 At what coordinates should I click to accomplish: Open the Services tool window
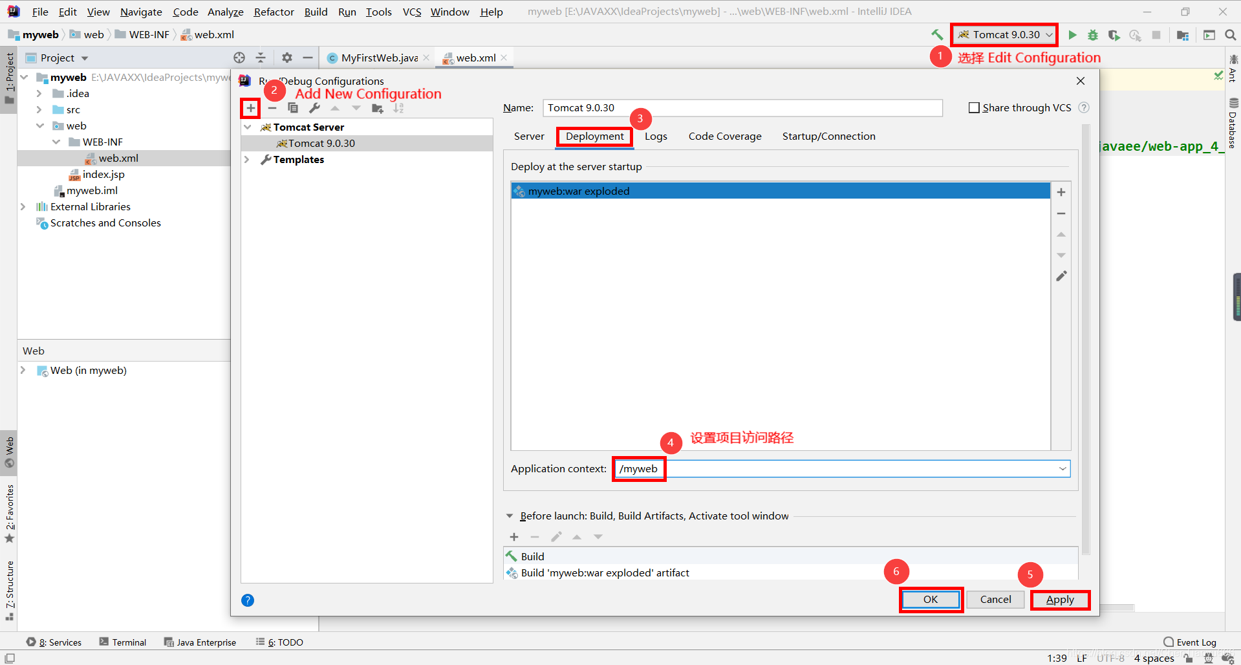(x=54, y=642)
